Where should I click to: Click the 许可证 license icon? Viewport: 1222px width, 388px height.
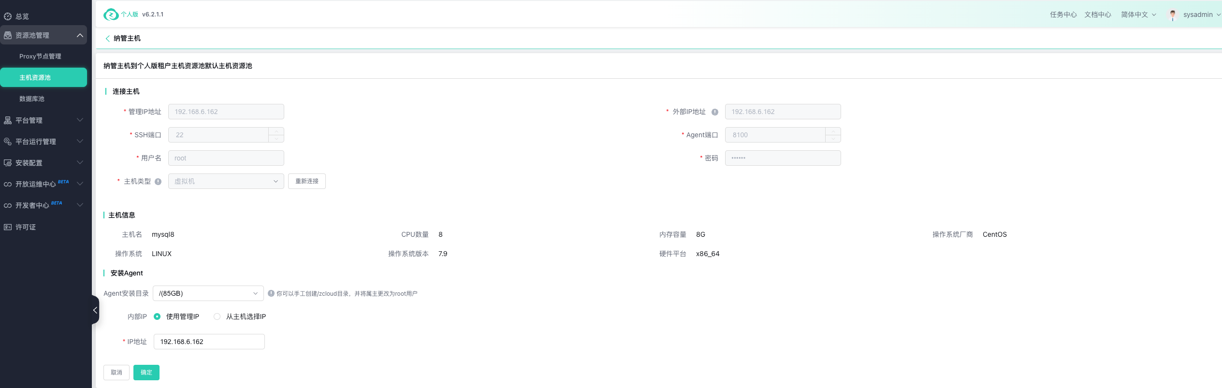click(x=8, y=227)
